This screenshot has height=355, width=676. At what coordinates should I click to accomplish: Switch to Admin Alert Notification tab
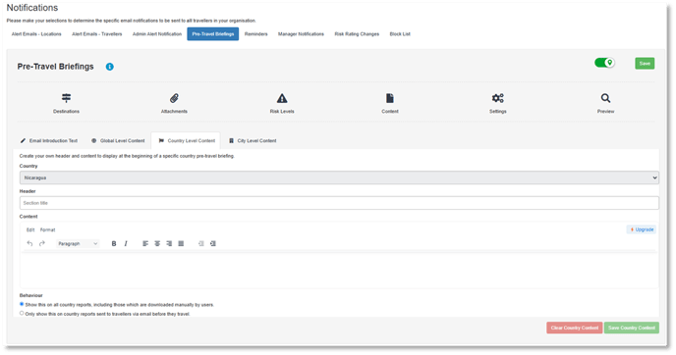157,34
